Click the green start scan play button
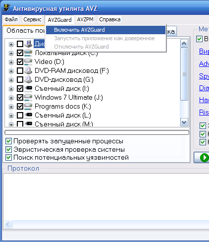Screen dimensions: 209x242 (205, 157)
